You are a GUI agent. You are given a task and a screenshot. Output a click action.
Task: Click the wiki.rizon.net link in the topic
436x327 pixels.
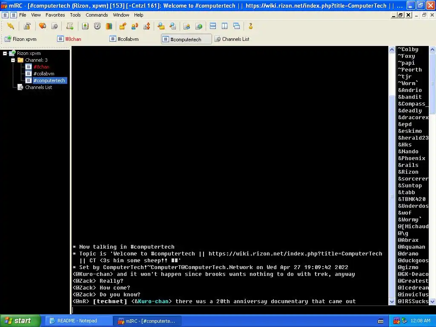(295, 254)
